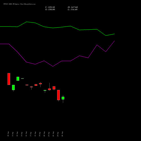The height and width of the screenshot is (141, 141).
Task: Click the small red candle for 17 Aug
Action: (31, 87)
